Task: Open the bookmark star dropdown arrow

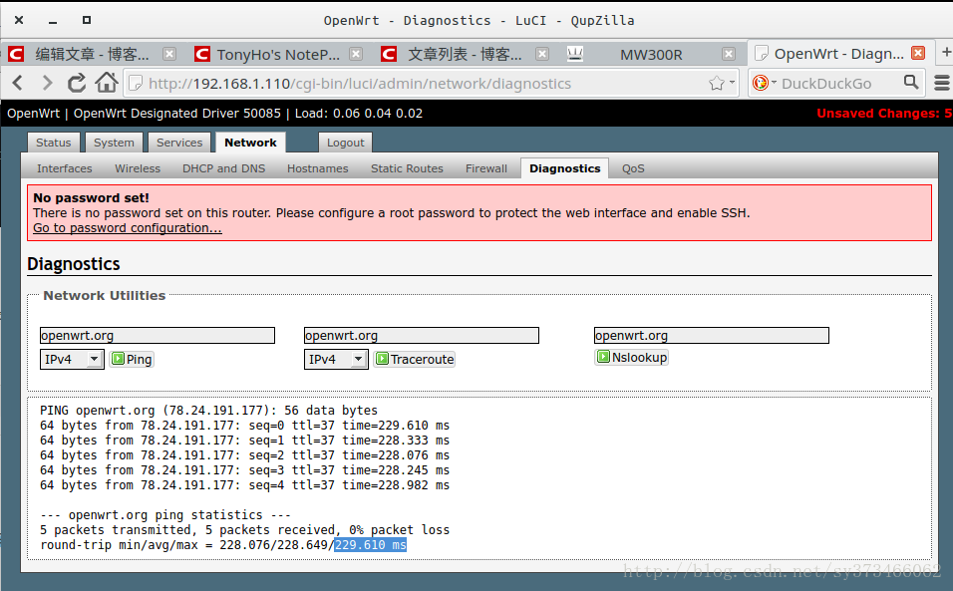Action: (732, 82)
